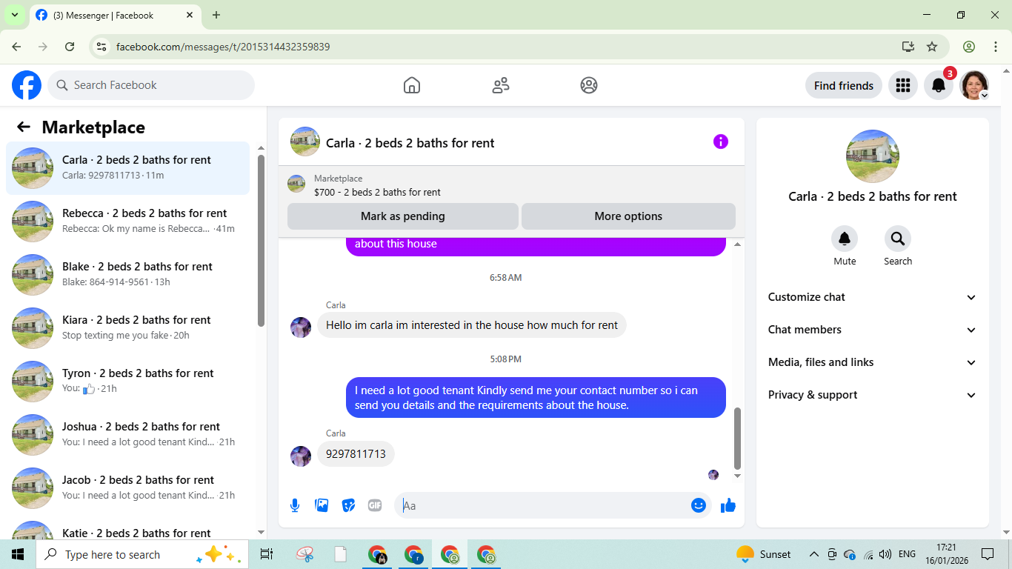Open Task View on taskbar
1012x569 pixels.
click(x=267, y=554)
